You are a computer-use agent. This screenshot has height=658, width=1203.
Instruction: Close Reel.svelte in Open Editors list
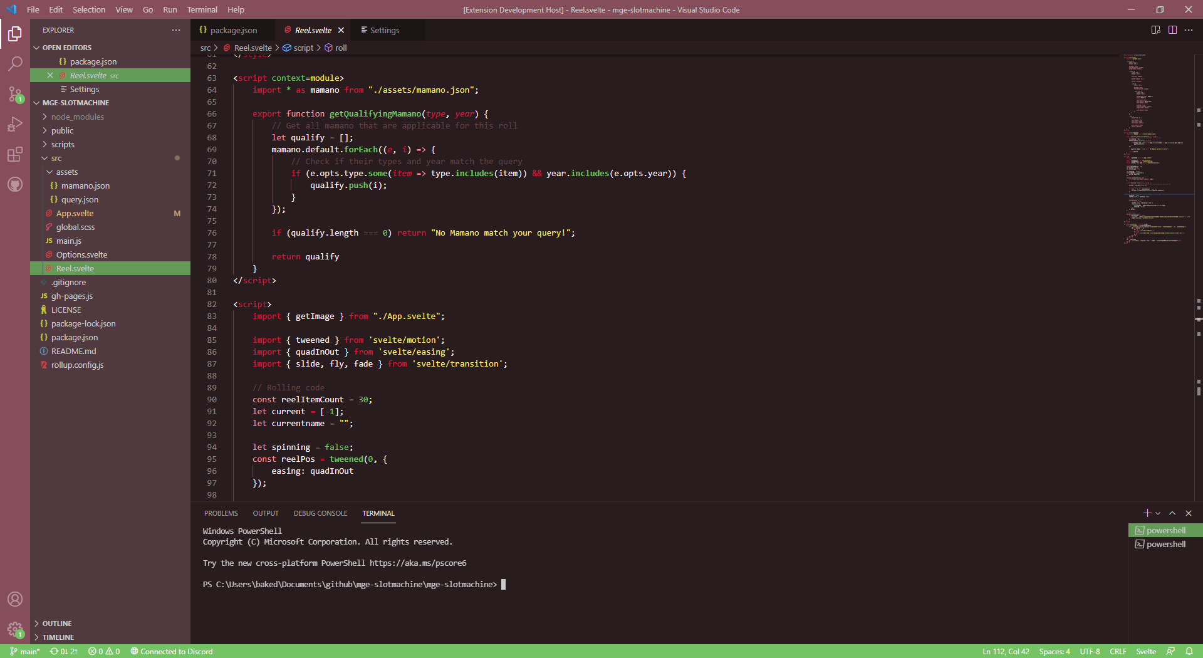coord(50,75)
